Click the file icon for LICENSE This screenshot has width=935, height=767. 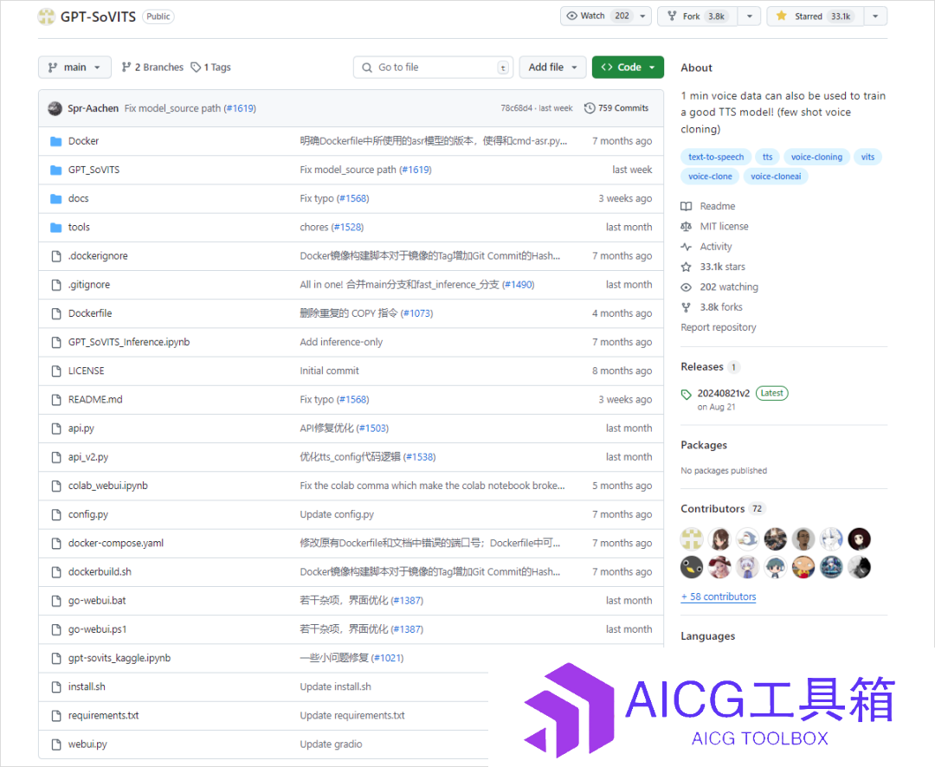[x=56, y=371]
